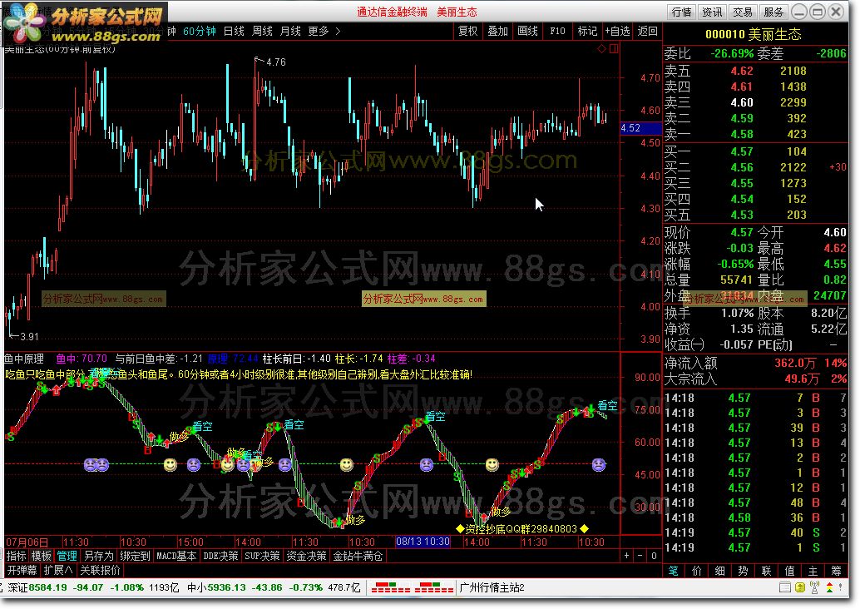Switch to the 月线 period tab
860x609 pixels.
click(x=291, y=32)
